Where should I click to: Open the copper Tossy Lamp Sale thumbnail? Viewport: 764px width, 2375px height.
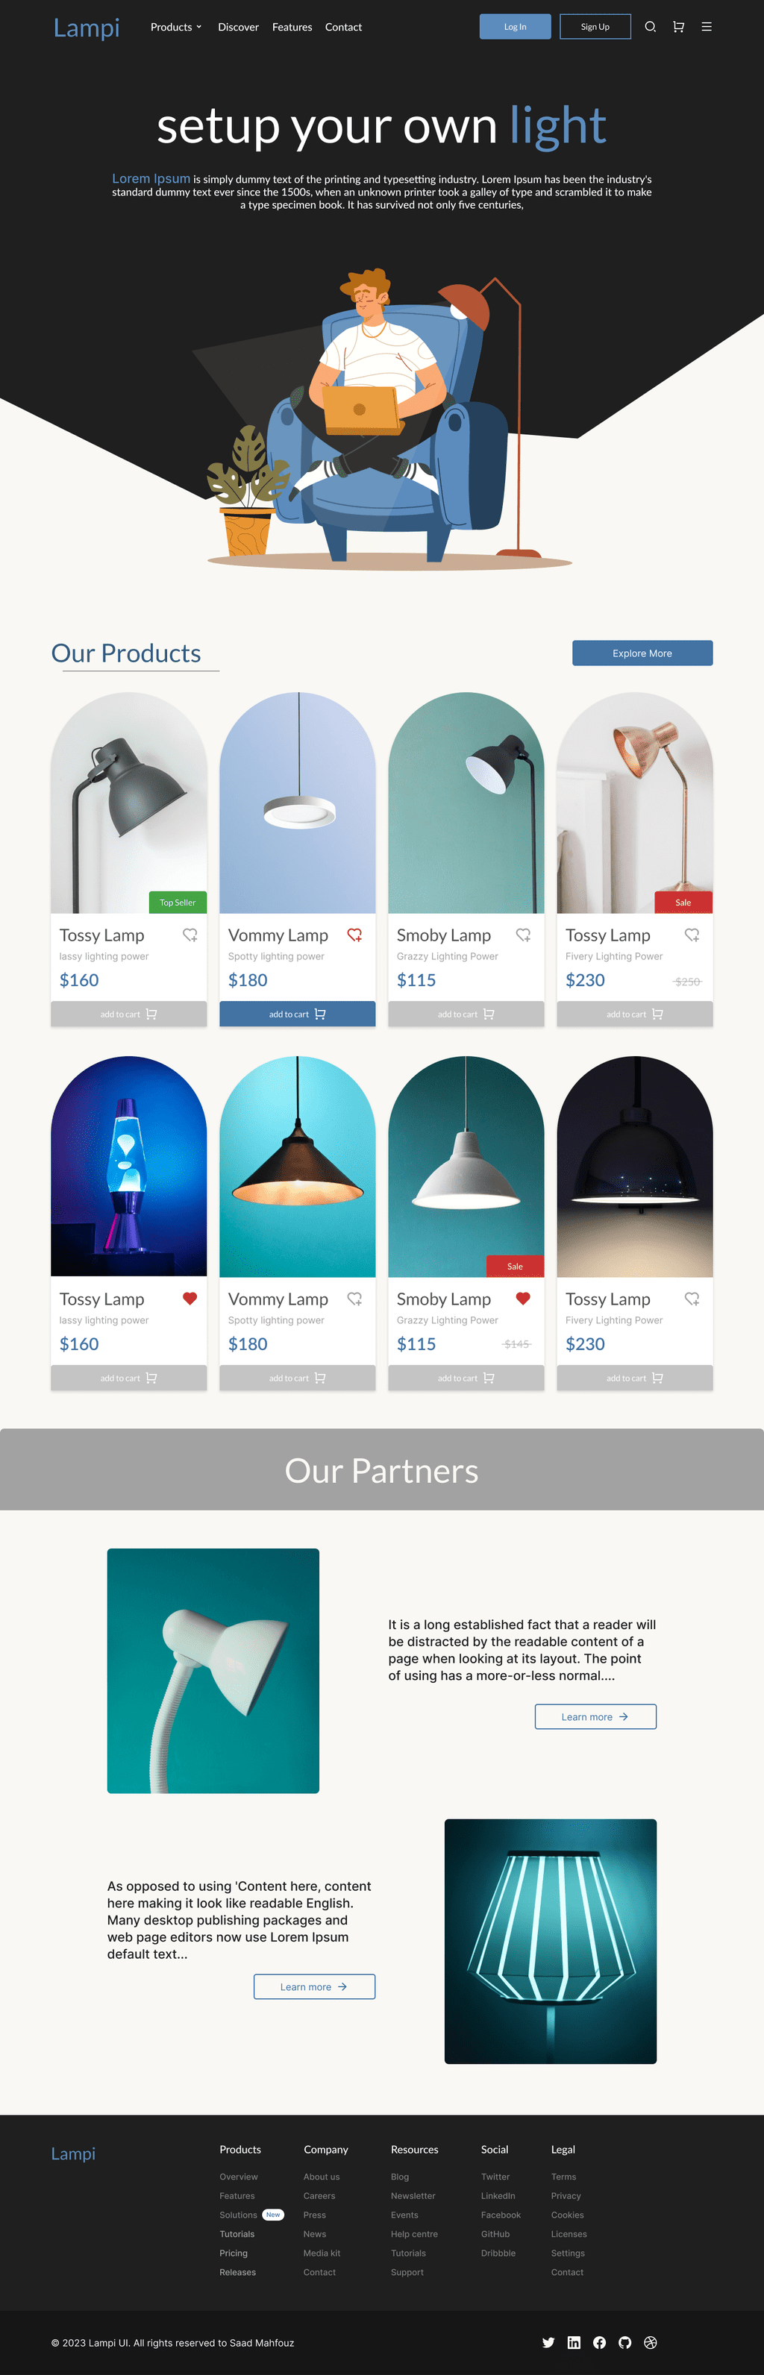coord(635,802)
